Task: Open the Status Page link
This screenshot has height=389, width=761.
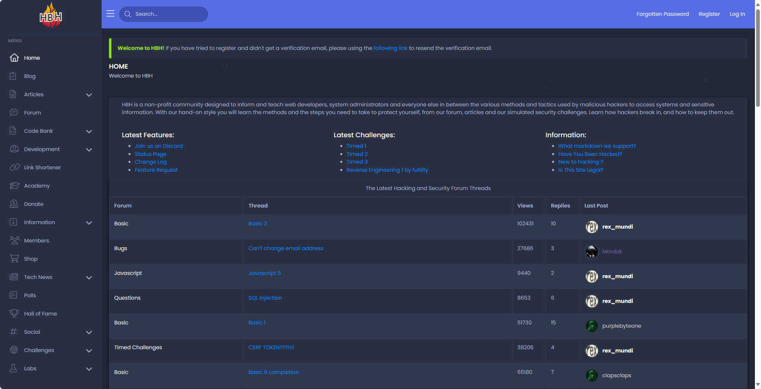Action: (x=150, y=154)
